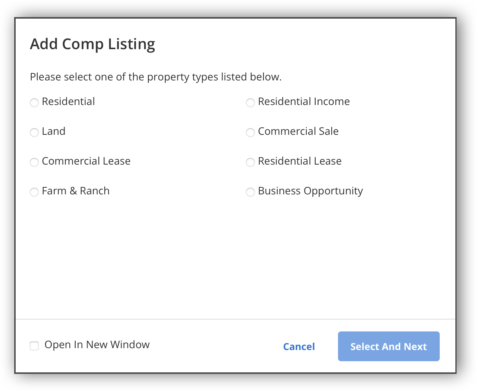This screenshot has height=391, width=477.
Task: Click the Select And Next button
Action: tap(388, 346)
